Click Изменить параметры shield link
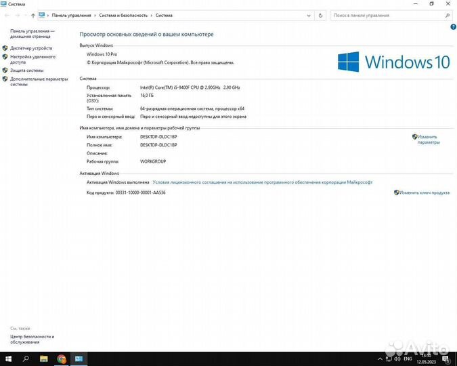This screenshot has width=457, height=366. (x=428, y=139)
